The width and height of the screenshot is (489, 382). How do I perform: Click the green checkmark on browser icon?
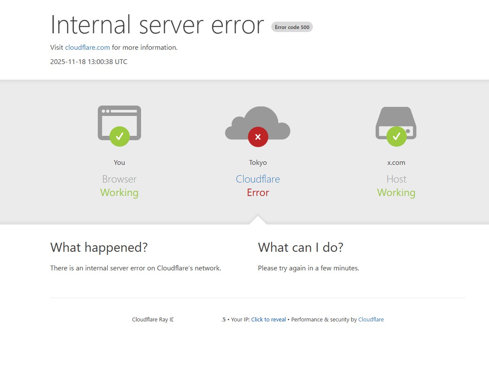(x=119, y=137)
